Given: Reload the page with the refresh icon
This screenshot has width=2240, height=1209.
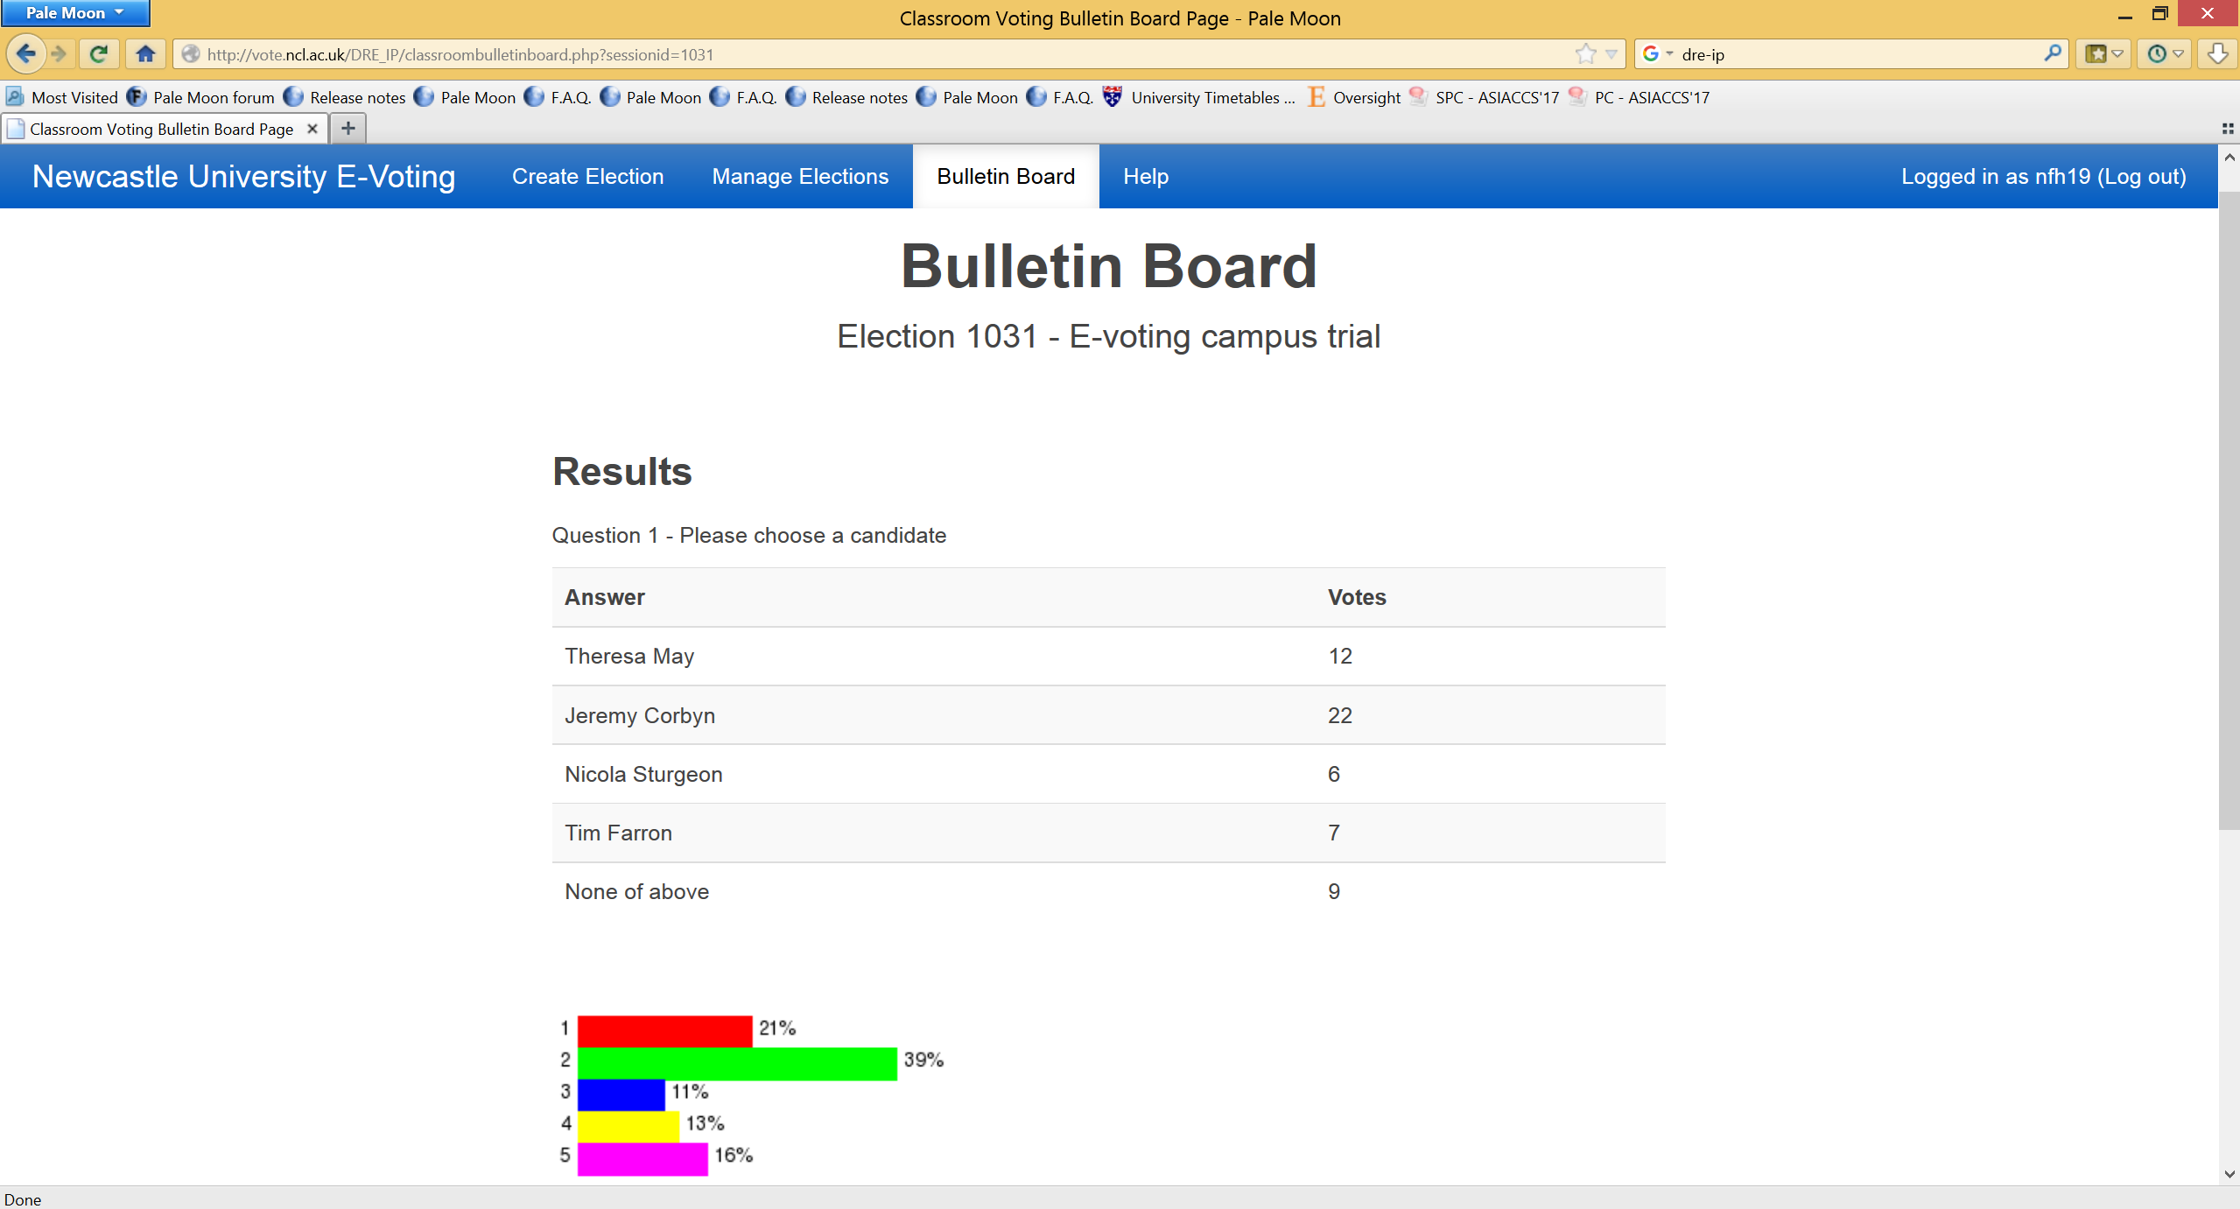Looking at the screenshot, I should [99, 54].
